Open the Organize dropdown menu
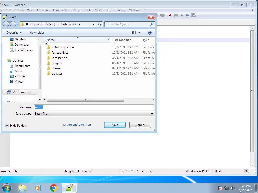The height and width of the screenshot is (193, 258). tap(14, 33)
